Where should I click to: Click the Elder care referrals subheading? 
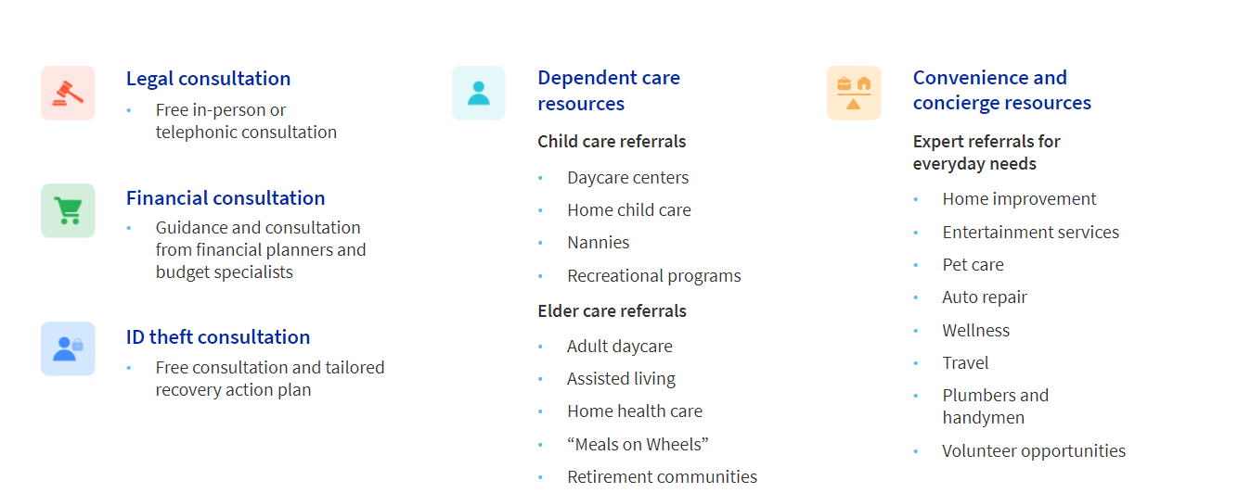(612, 311)
